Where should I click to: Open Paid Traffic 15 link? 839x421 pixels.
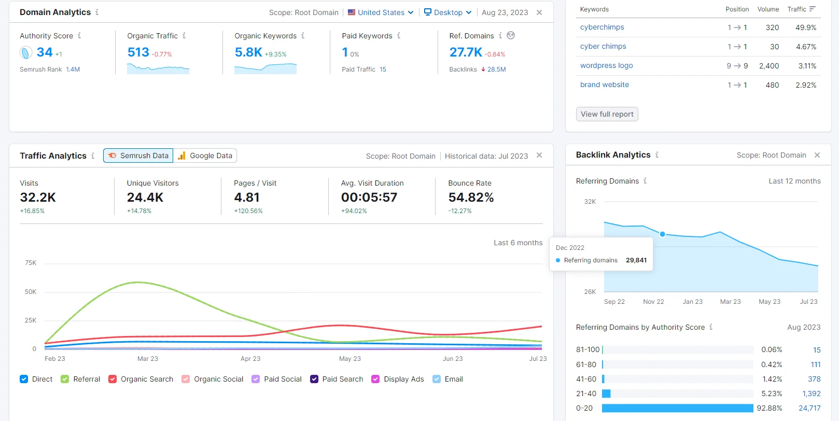[x=383, y=69]
